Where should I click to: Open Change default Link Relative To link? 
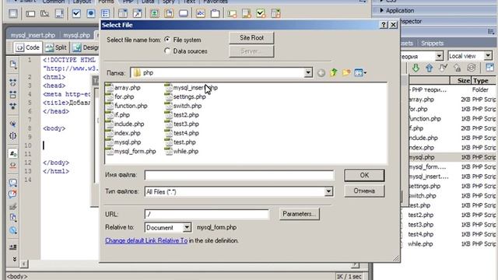(x=146, y=240)
